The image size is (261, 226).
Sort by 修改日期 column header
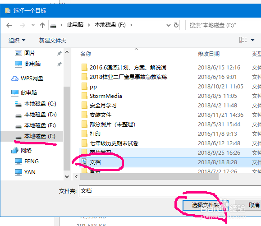[x=209, y=54]
